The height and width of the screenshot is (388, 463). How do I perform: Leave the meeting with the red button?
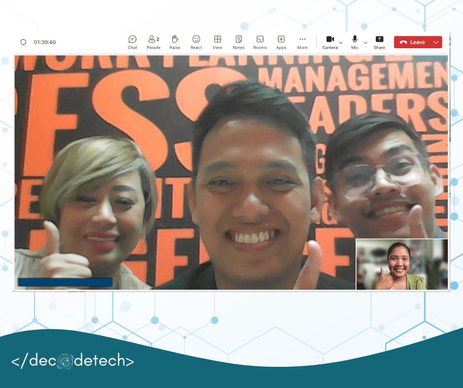tap(412, 42)
